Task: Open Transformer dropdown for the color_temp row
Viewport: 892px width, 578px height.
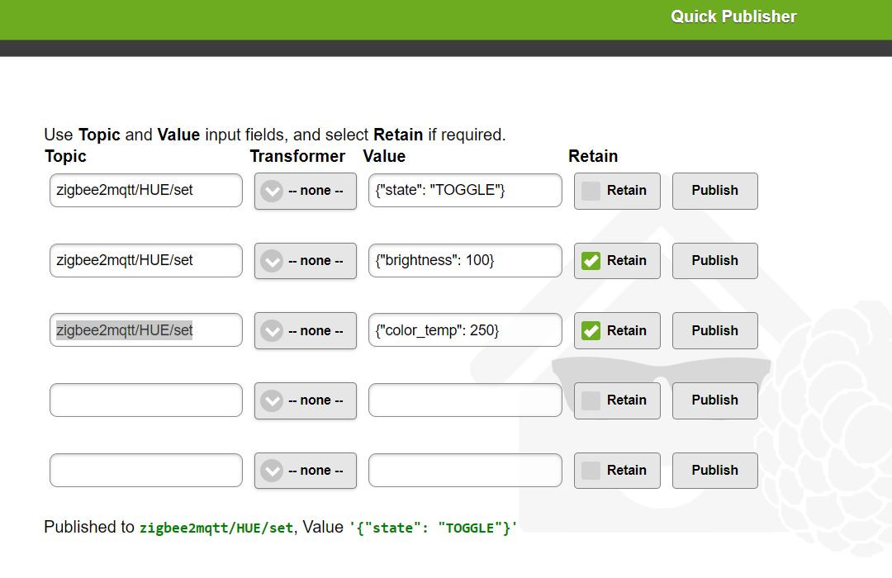Action: (305, 331)
